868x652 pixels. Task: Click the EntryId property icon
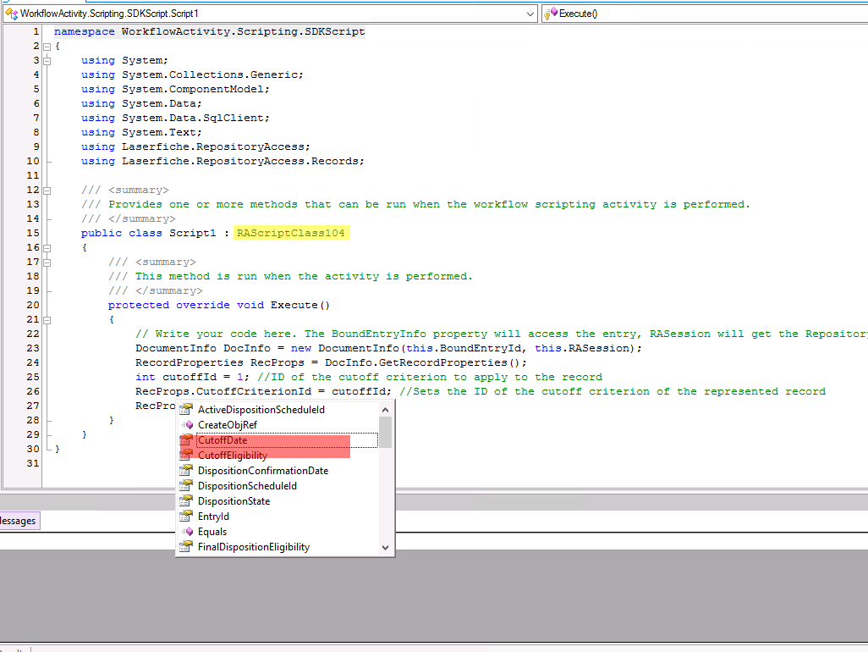point(186,517)
